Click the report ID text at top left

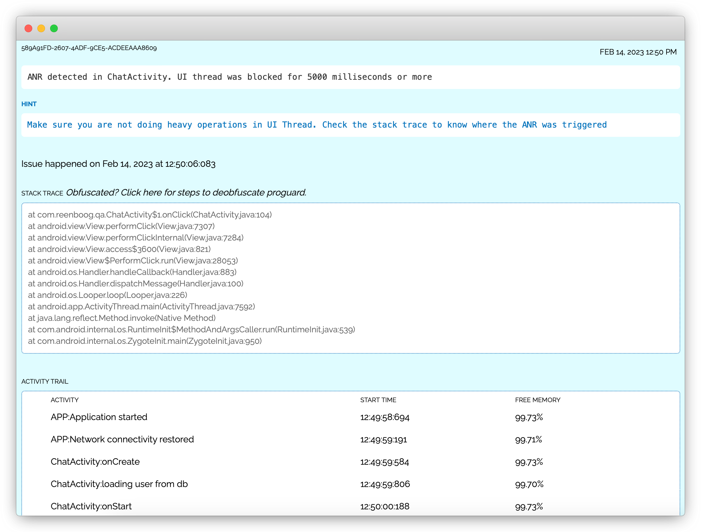(89, 48)
